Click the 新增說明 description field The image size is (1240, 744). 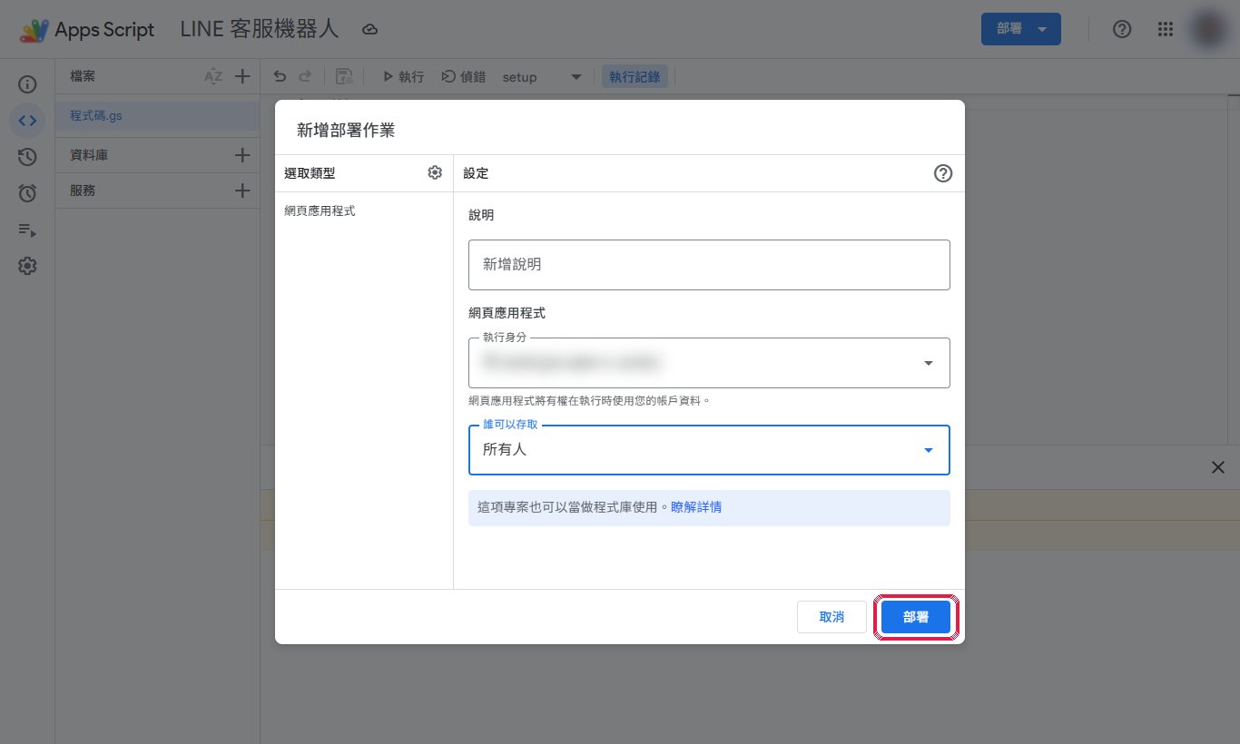(709, 265)
